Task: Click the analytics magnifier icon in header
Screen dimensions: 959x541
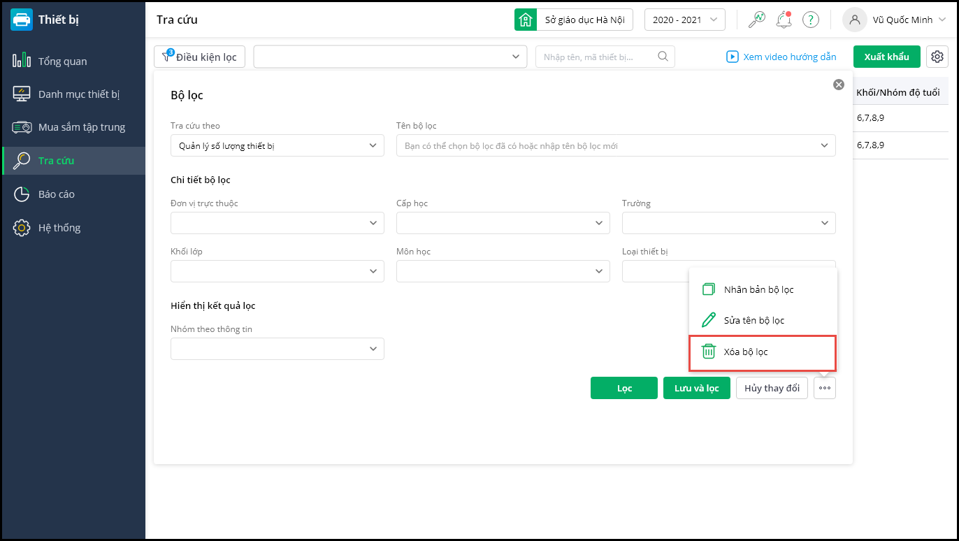Action: point(756,20)
